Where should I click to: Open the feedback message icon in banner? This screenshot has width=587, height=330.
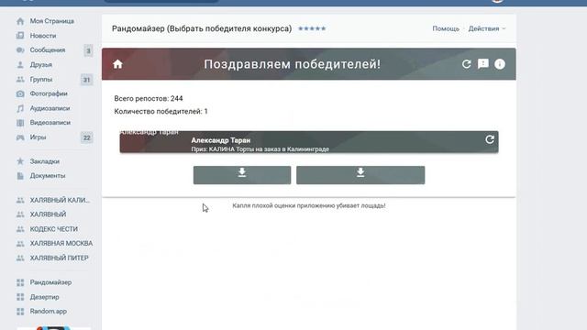pos(483,64)
